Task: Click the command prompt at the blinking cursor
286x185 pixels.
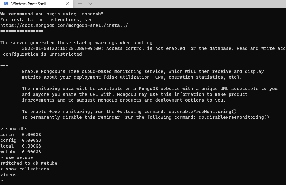Action: click(x=6, y=180)
